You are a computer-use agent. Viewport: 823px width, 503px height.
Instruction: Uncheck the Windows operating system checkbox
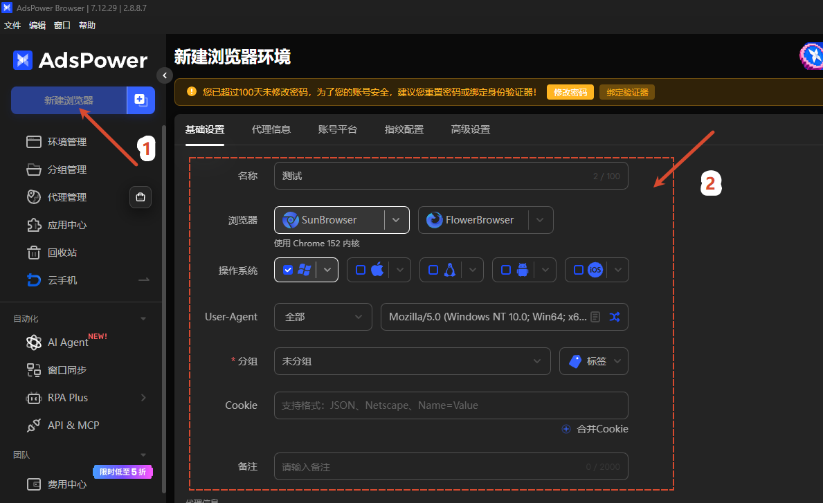(x=288, y=270)
